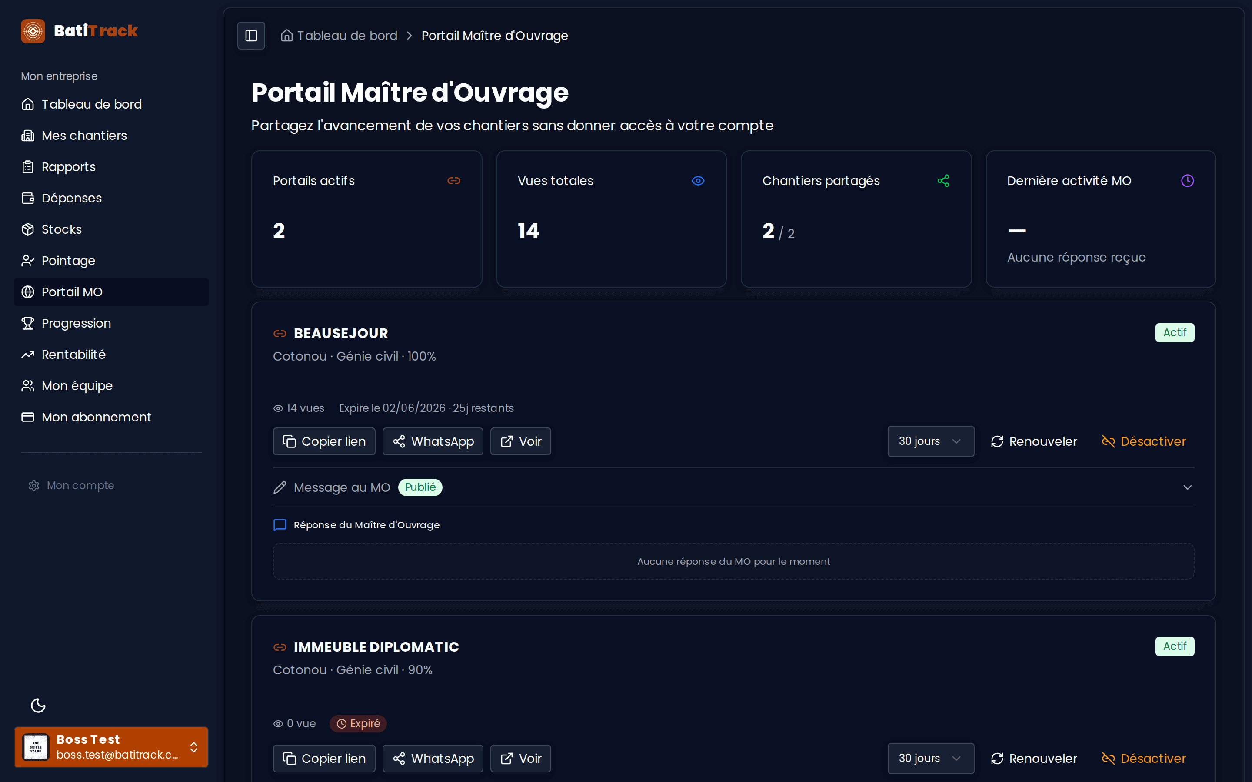Click the Chantiers partagés share icon
Viewport: 1252px width, 782px height.
click(x=943, y=180)
